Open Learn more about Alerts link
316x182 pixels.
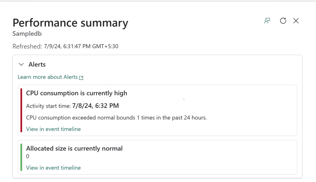point(48,77)
